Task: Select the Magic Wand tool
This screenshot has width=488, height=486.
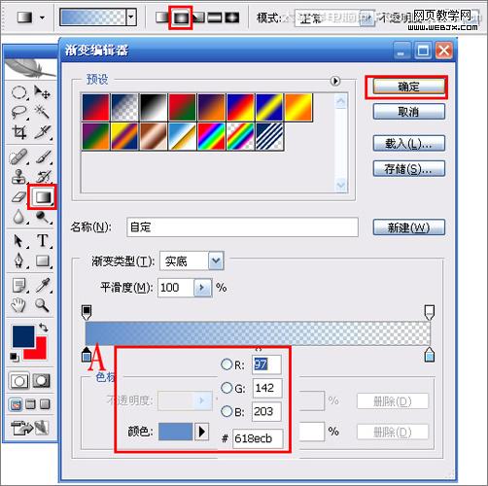Action: tap(42, 112)
